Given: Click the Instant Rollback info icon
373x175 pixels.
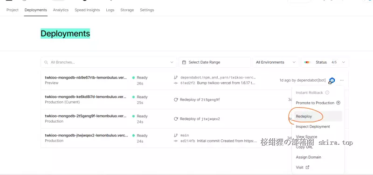Looking at the screenshot, I should (327, 92).
